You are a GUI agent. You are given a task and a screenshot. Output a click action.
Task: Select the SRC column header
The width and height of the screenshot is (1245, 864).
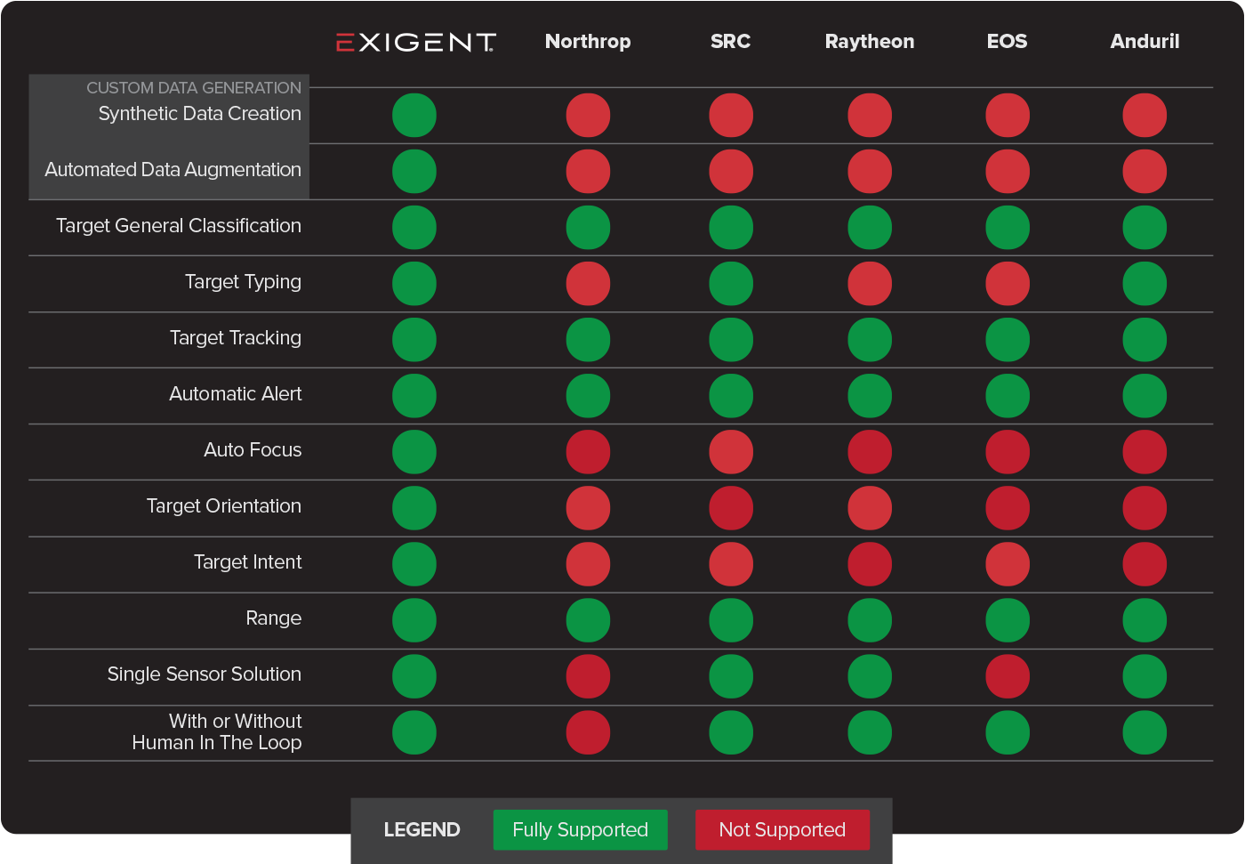point(731,42)
